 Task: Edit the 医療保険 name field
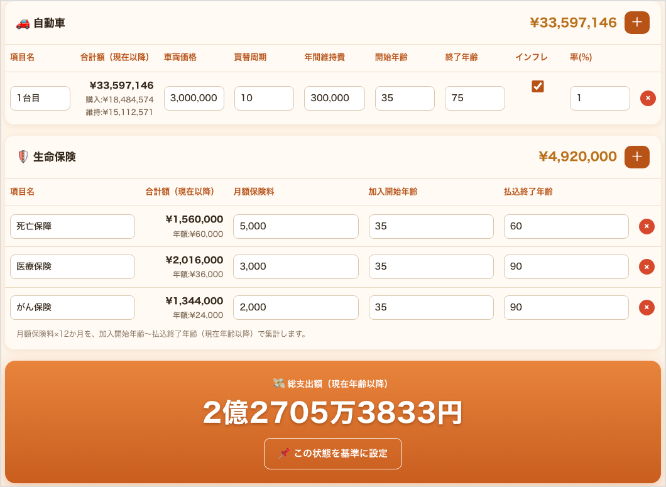[72, 267]
